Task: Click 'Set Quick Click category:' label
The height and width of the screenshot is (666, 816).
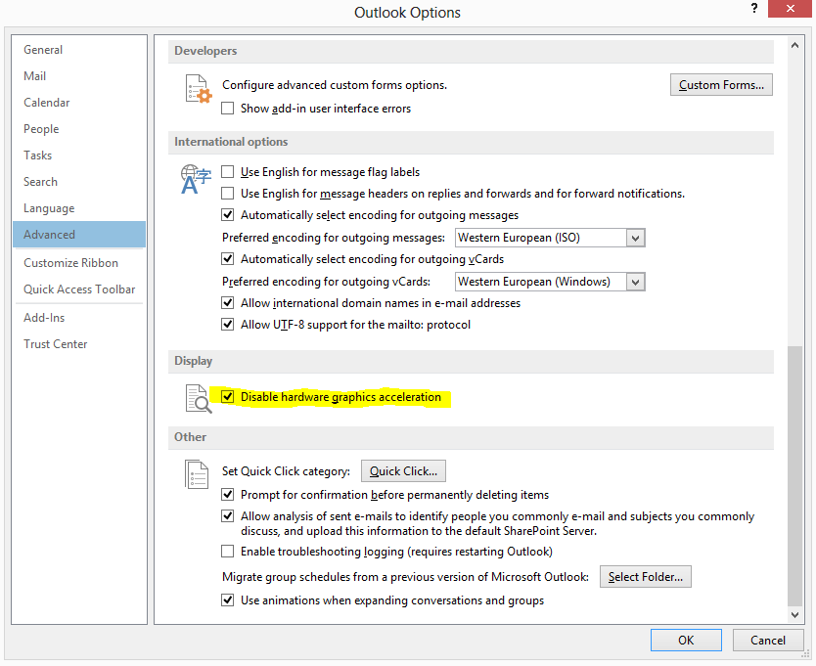Action: pyautogui.click(x=286, y=471)
